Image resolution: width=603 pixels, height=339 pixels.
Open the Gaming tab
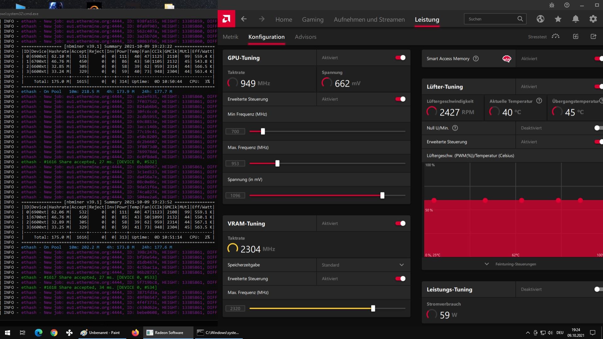point(312,19)
